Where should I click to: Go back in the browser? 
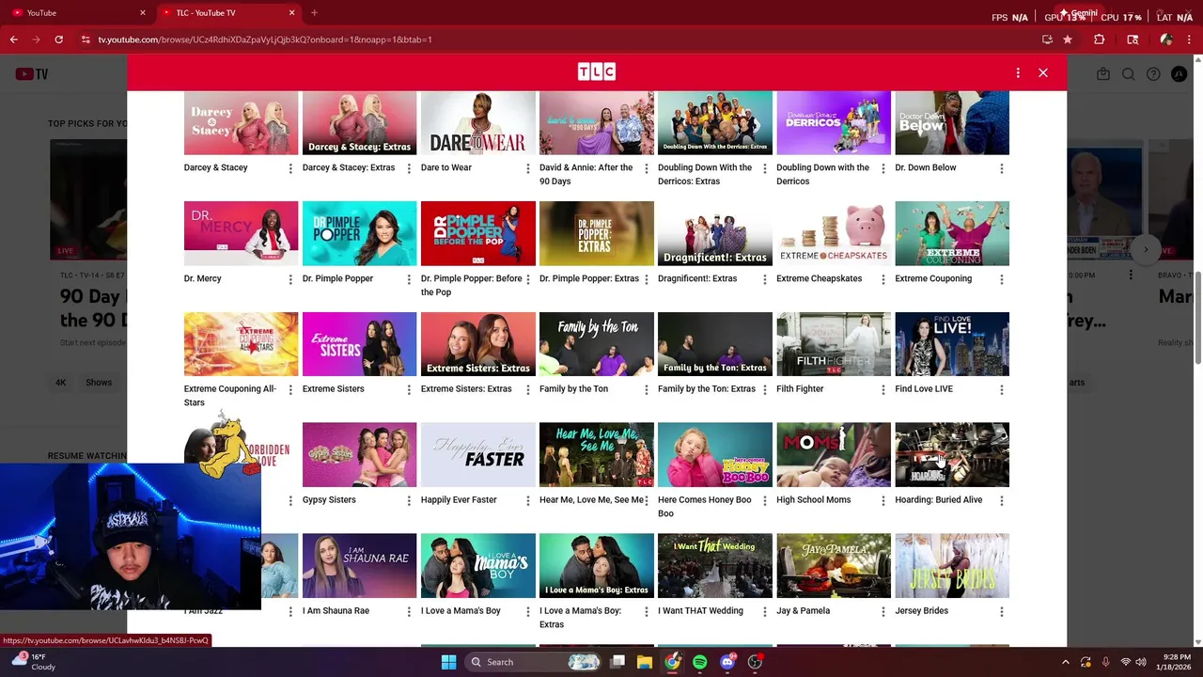point(13,39)
